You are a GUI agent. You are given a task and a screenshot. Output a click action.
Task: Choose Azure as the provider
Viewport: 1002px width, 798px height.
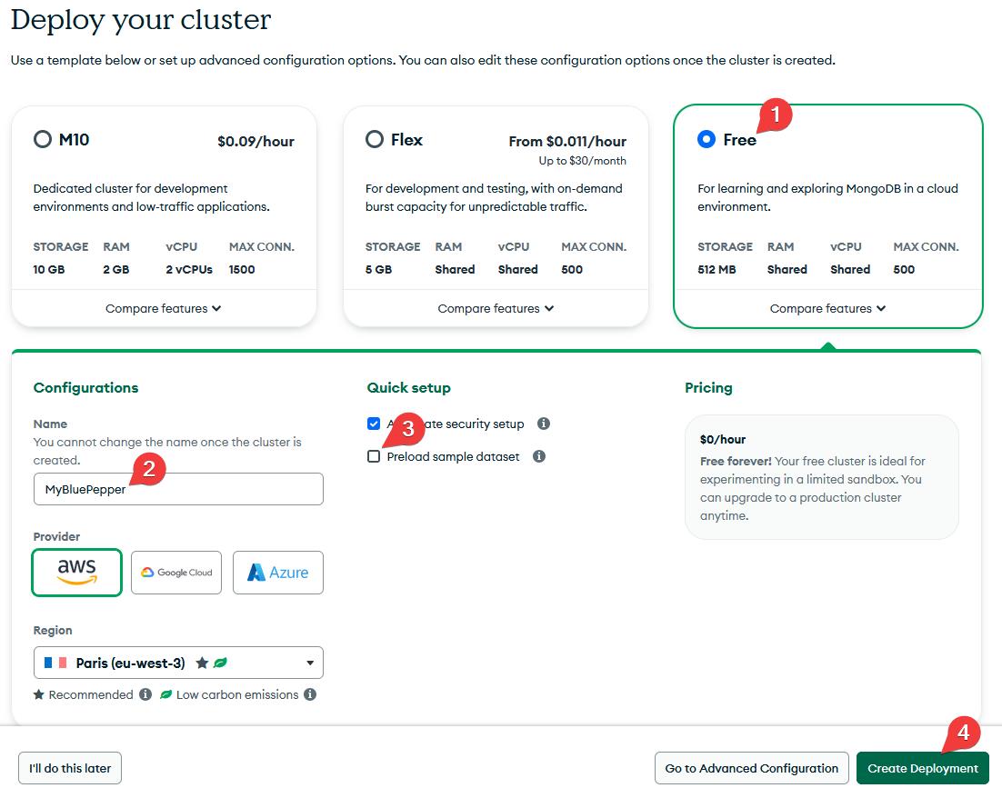pos(278,573)
